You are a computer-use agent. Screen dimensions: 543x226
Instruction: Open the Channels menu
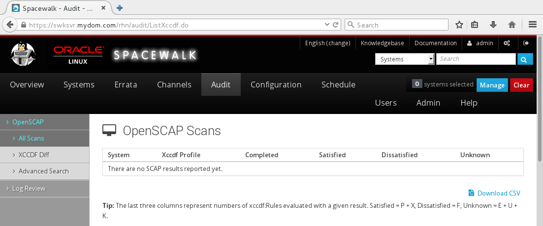click(x=174, y=85)
